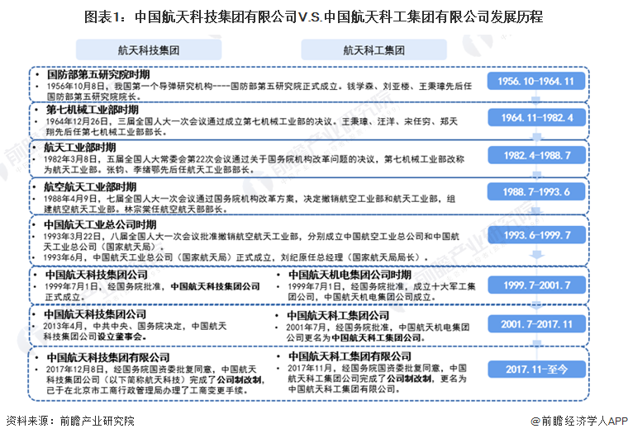Select the 2001.7-2017.11 timeline label
Viewport: 628px width, 438px height.
pyautogui.click(x=536, y=324)
